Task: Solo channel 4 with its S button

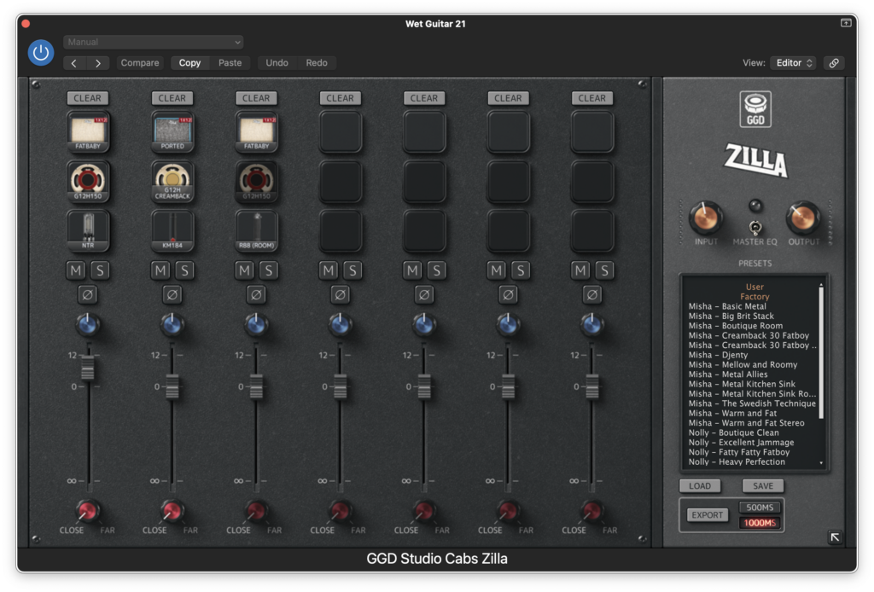Action: click(353, 270)
